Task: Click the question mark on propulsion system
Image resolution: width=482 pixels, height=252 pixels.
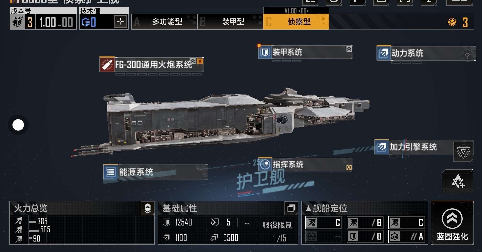Action: pyautogui.click(x=468, y=55)
